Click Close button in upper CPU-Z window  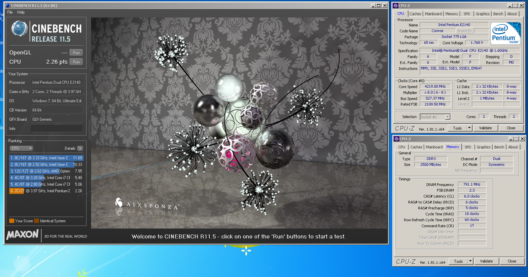(x=511, y=128)
